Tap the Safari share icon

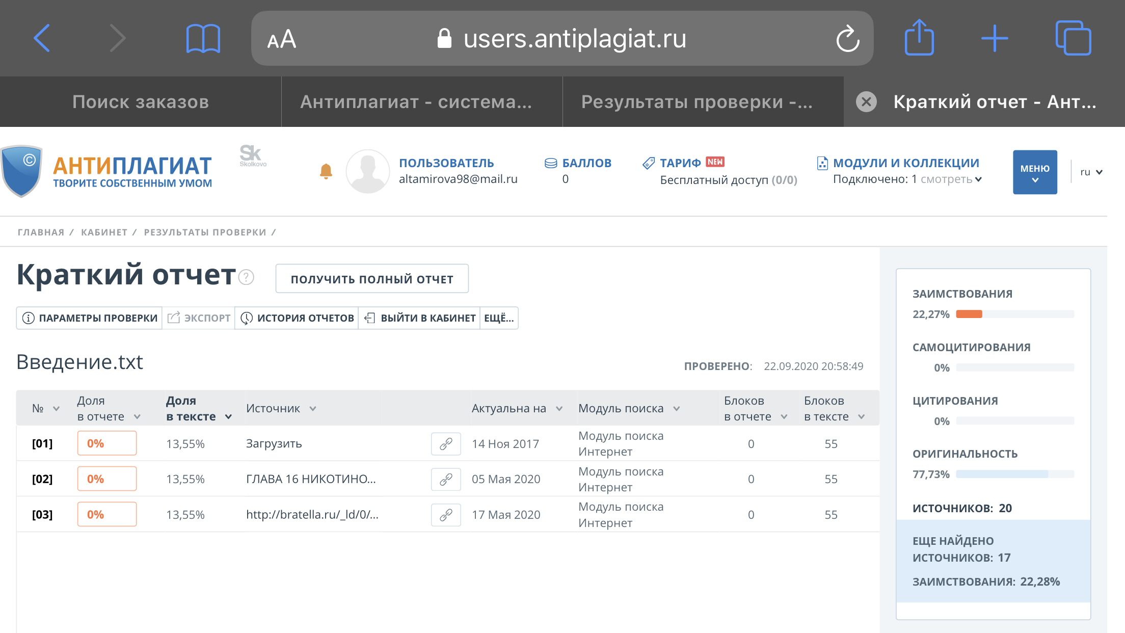pyautogui.click(x=919, y=38)
